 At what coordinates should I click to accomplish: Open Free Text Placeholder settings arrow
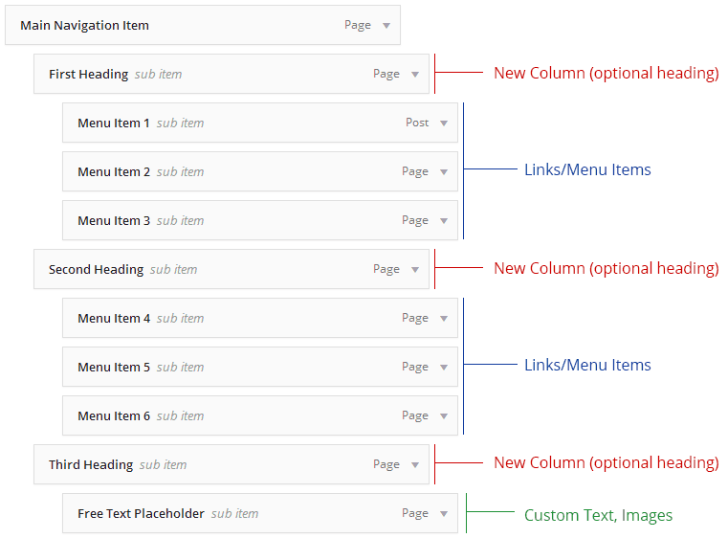pyautogui.click(x=444, y=514)
